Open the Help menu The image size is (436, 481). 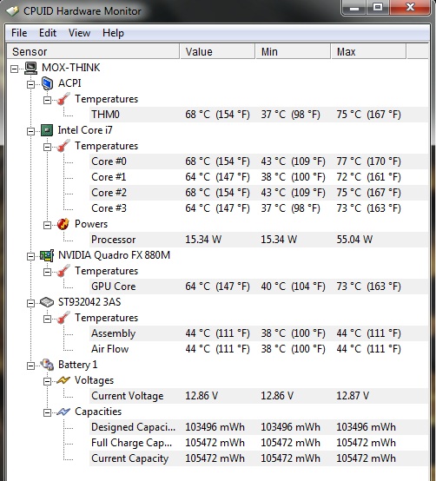coord(113,33)
